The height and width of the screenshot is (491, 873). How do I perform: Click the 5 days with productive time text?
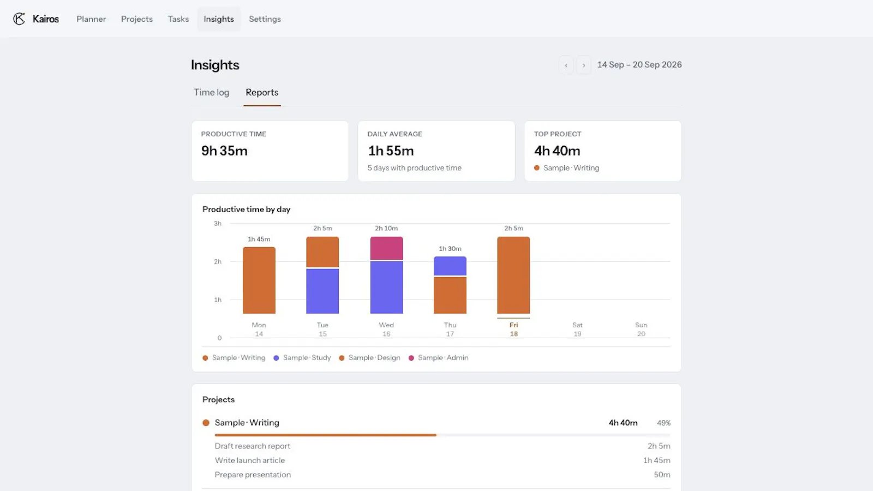[415, 168]
